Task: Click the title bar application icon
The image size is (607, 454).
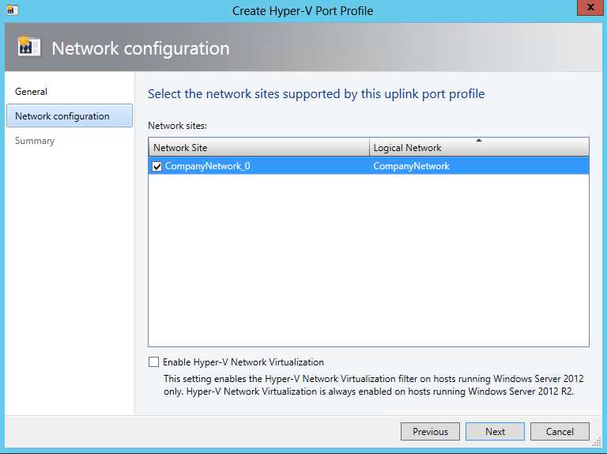Action: 11,9
